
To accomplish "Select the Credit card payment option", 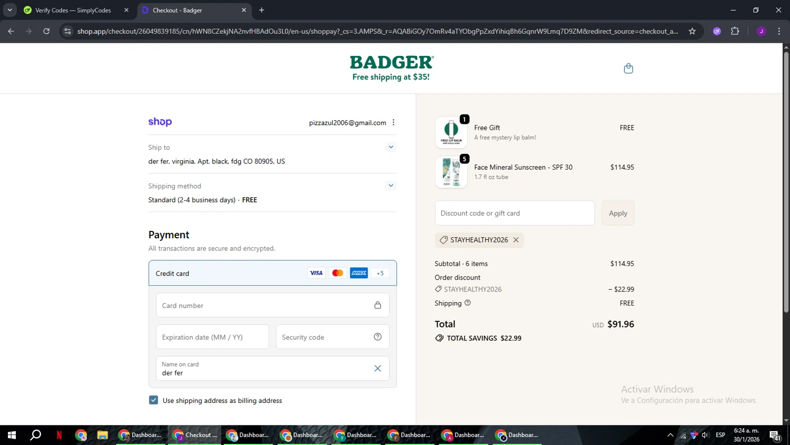I will click(272, 273).
